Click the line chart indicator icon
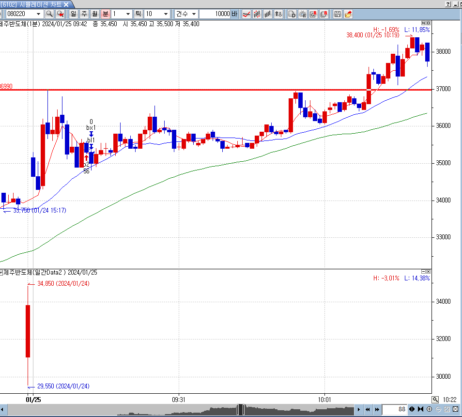Viewport: 462px width, 417px height. (x=246, y=14)
